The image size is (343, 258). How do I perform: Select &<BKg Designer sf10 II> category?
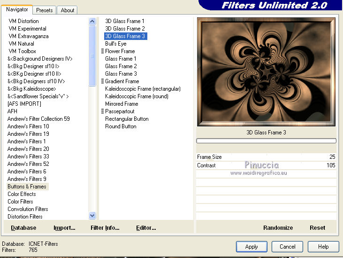point(34,74)
